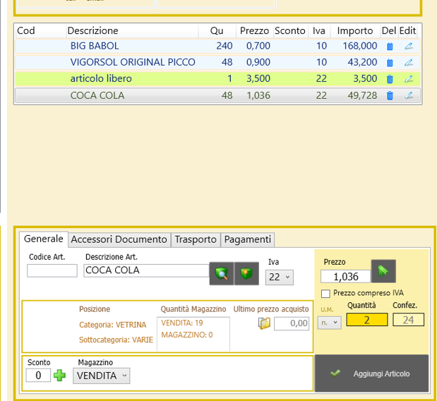This screenshot has width=437, height=401.
Task: Click the Prezzo field showing 1,036
Action: [x=346, y=277]
